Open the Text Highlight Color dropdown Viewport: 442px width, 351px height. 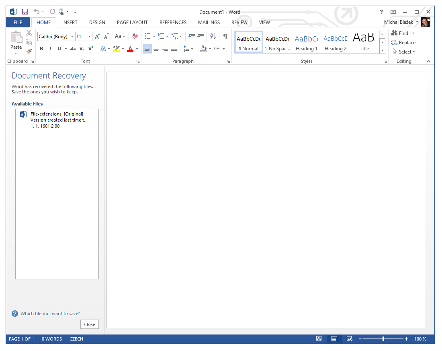[x=123, y=48]
